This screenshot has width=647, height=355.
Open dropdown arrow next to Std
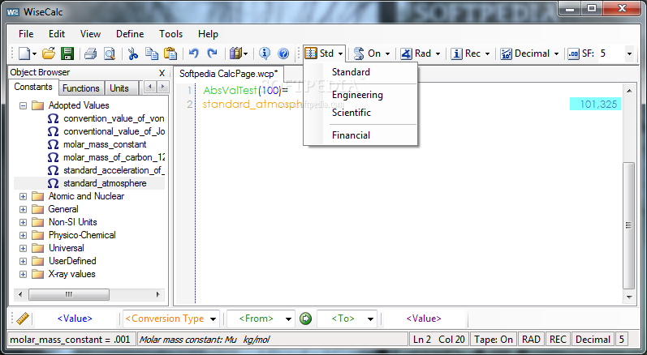(340, 54)
